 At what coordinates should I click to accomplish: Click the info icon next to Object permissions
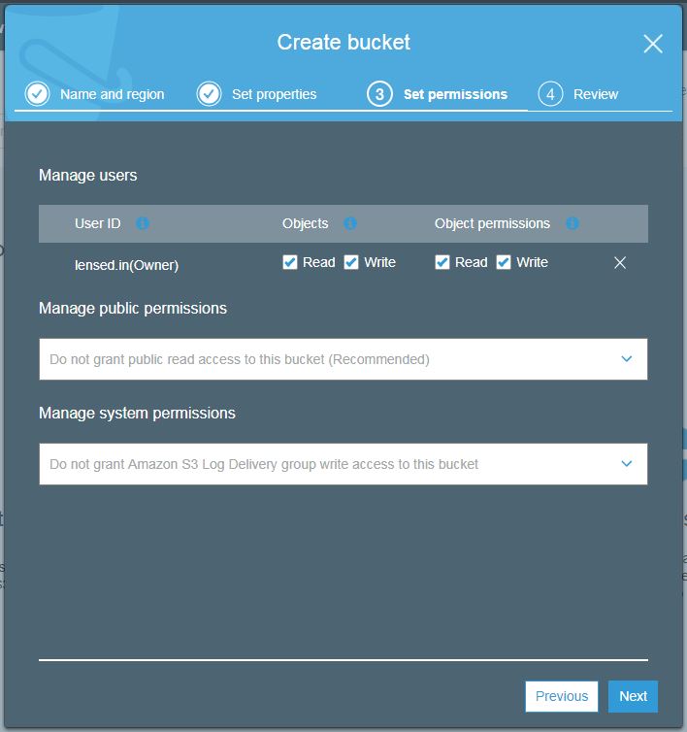click(x=572, y=223)
